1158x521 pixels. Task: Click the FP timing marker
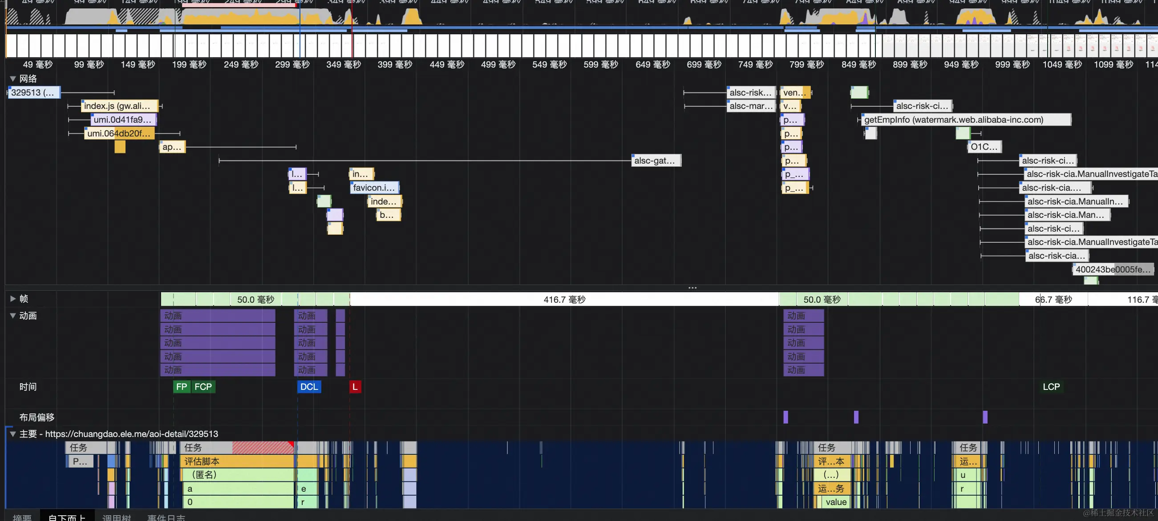182,387
